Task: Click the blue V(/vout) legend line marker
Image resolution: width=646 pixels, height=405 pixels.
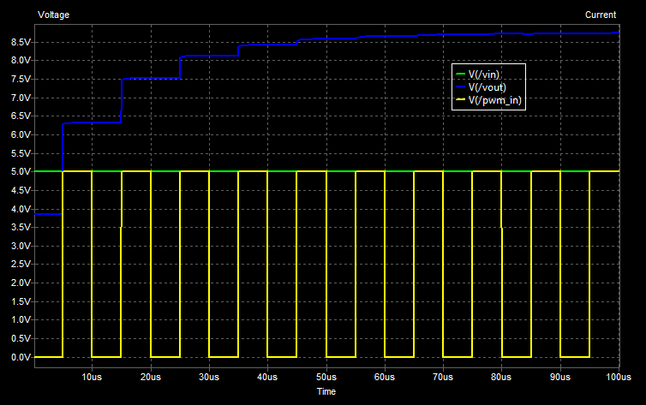Action: (x=461, y=87)
